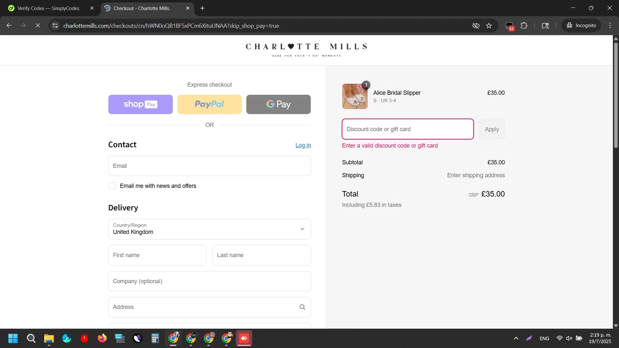Check Email me with news and offers
This screenshot has height=348, width=619.
112,186
